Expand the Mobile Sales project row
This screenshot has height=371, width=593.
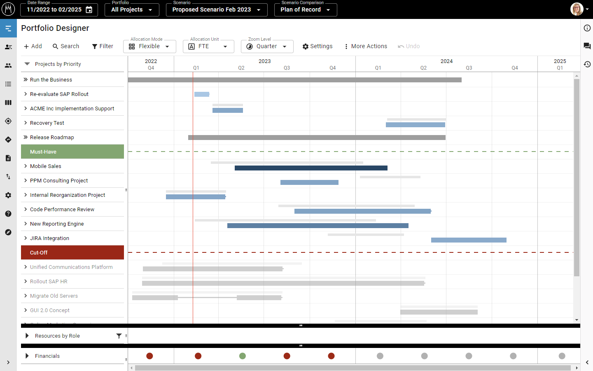pyautogui.click(x=26, y=166)
